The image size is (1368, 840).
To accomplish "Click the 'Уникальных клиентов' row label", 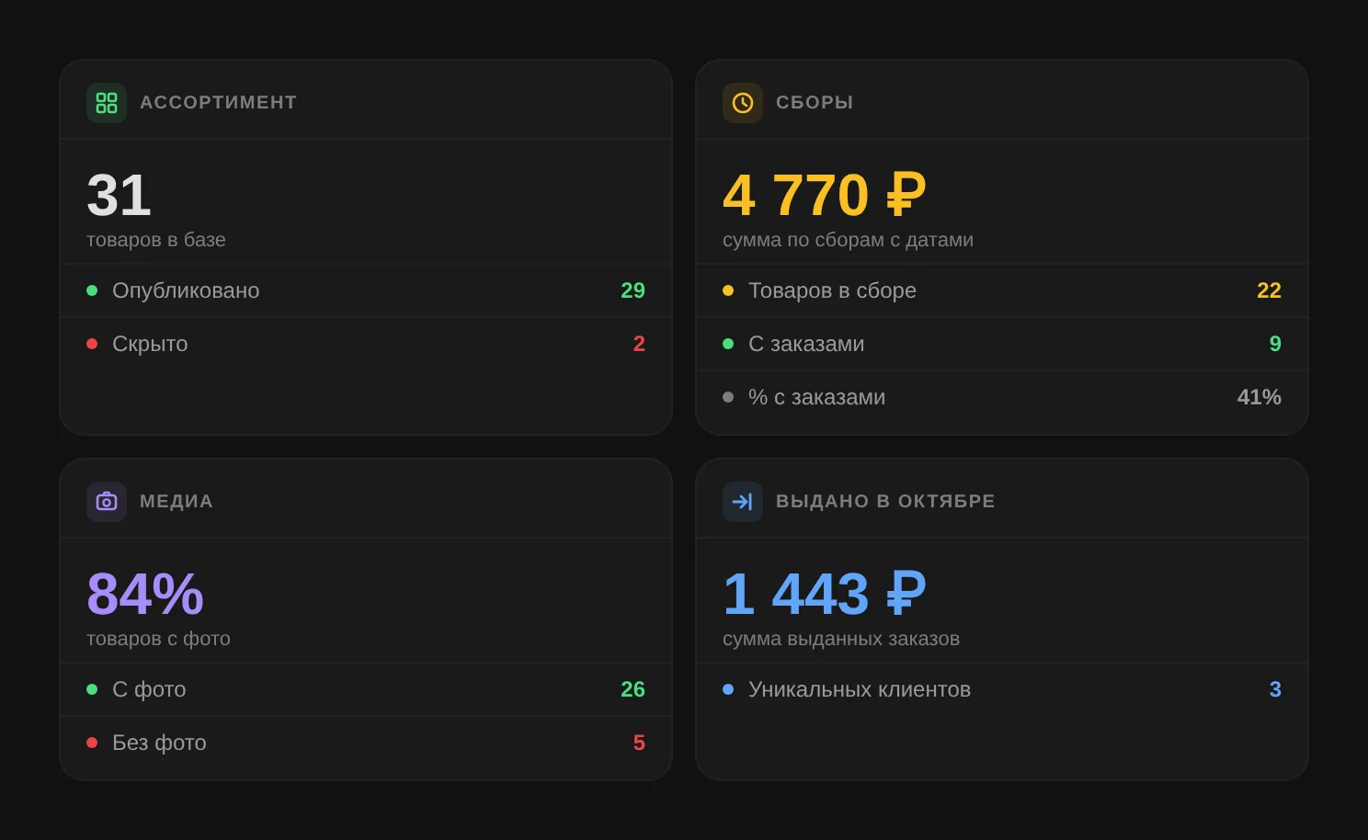I will 860,689.
